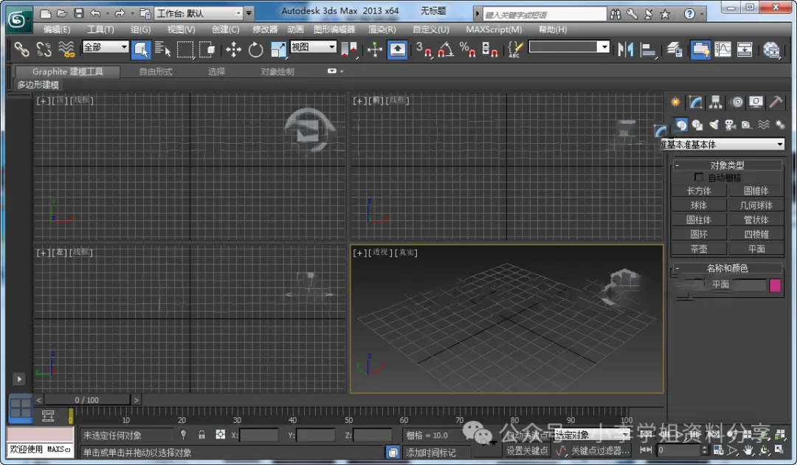
Task: Click the Select and Link chain icon
Action: pos(22,50)
